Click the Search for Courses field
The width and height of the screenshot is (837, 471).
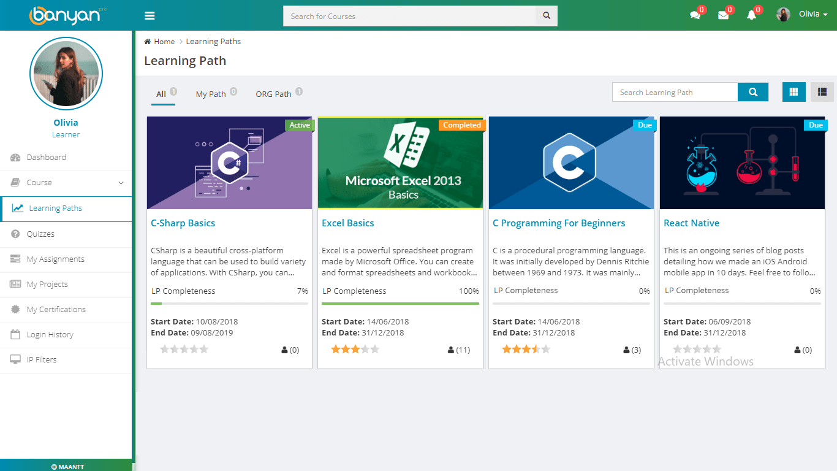pos(409,16)
